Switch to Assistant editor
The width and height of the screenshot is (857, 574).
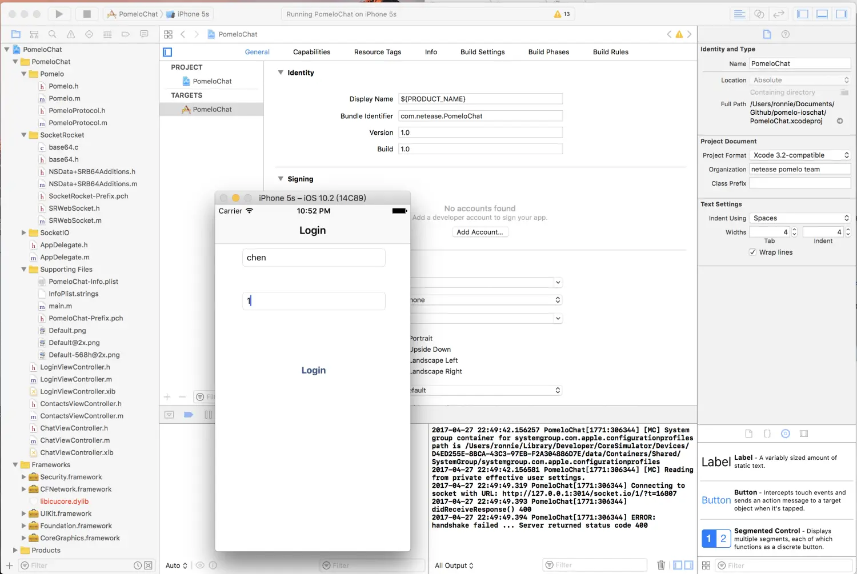click(x=759, y=14)
